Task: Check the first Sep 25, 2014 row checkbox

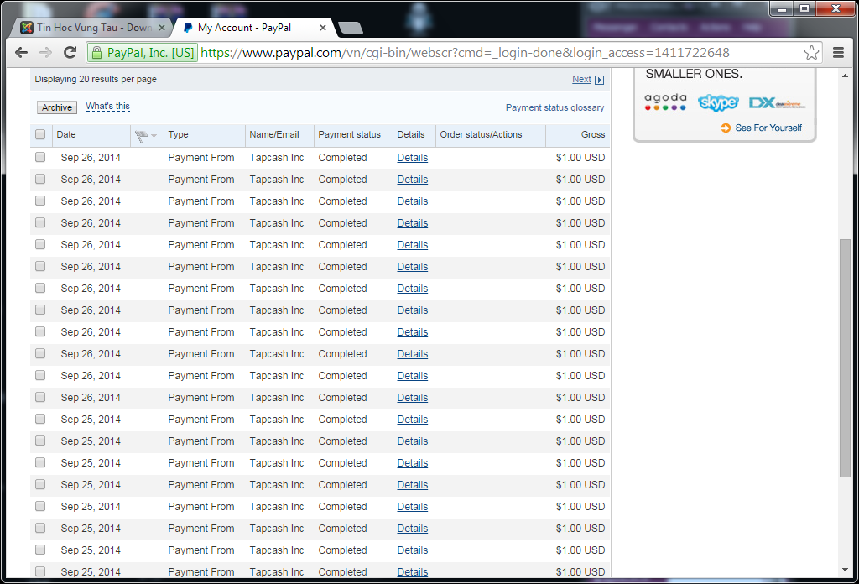Action: 40,419
